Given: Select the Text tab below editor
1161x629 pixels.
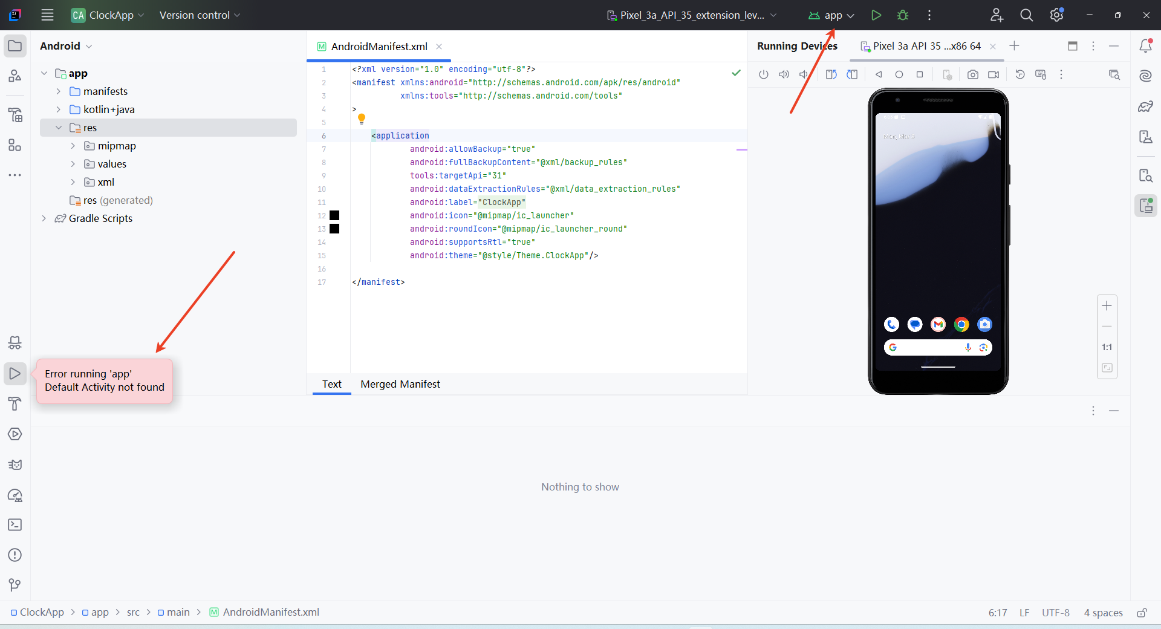Looking at the screenshot, I should point(331,384).
